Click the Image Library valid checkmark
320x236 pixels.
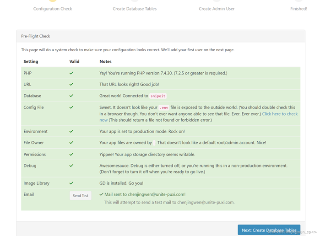coord(71,183)
